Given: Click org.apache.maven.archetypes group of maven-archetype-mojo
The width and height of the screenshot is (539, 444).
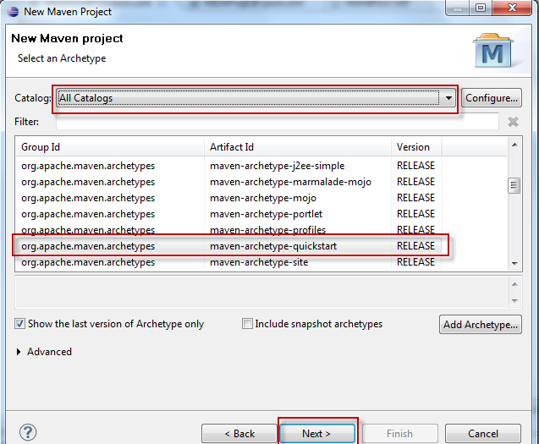Looking at the screenshot, I should tap(88, 198).
